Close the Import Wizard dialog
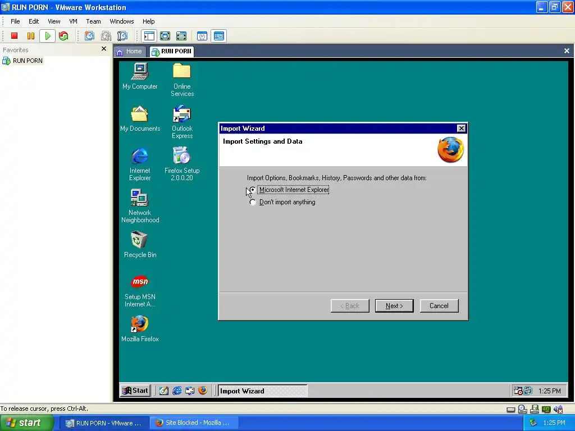This screenshot has width=575, height=431. tap(461, 129)
